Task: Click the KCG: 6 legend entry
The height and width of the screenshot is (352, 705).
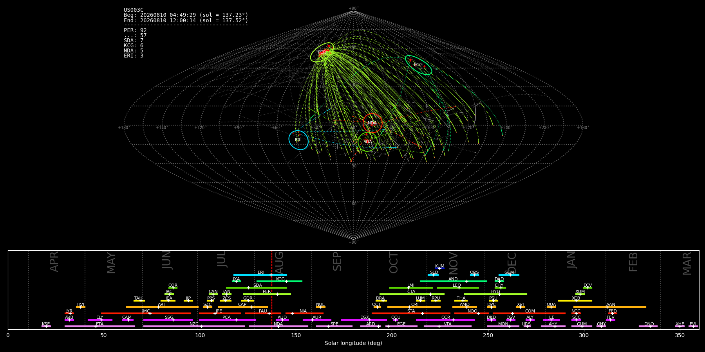Action: (134, 45)
